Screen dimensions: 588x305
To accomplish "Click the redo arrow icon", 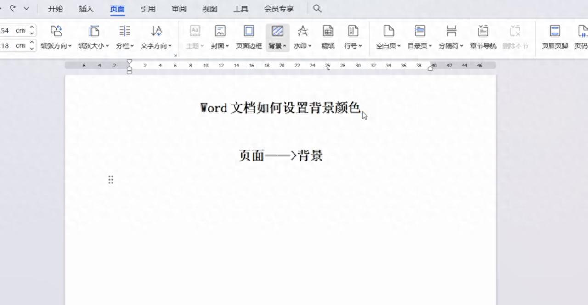I will [x=12, y=8].
